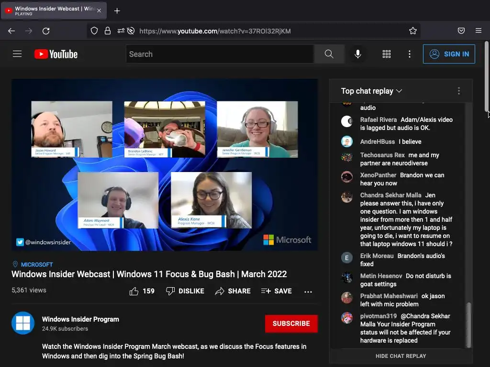Click HIDE CHAT REPLAY button
490x367 pixels.
click(401, 356)
